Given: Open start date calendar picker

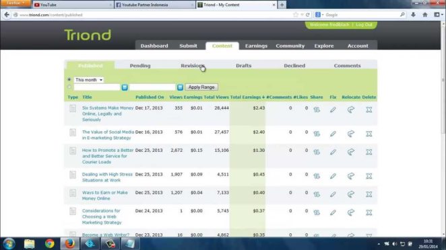Looking at the screenshot, I should coord(125,87).
